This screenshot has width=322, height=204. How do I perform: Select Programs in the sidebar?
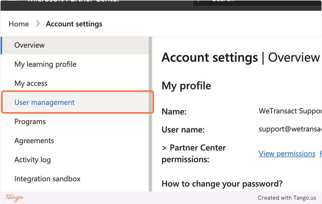coord(75,121)
